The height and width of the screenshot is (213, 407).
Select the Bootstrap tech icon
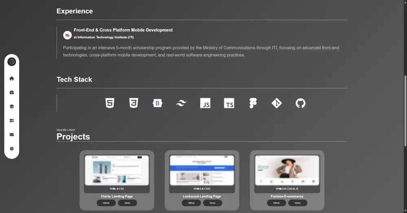[158, 103]
